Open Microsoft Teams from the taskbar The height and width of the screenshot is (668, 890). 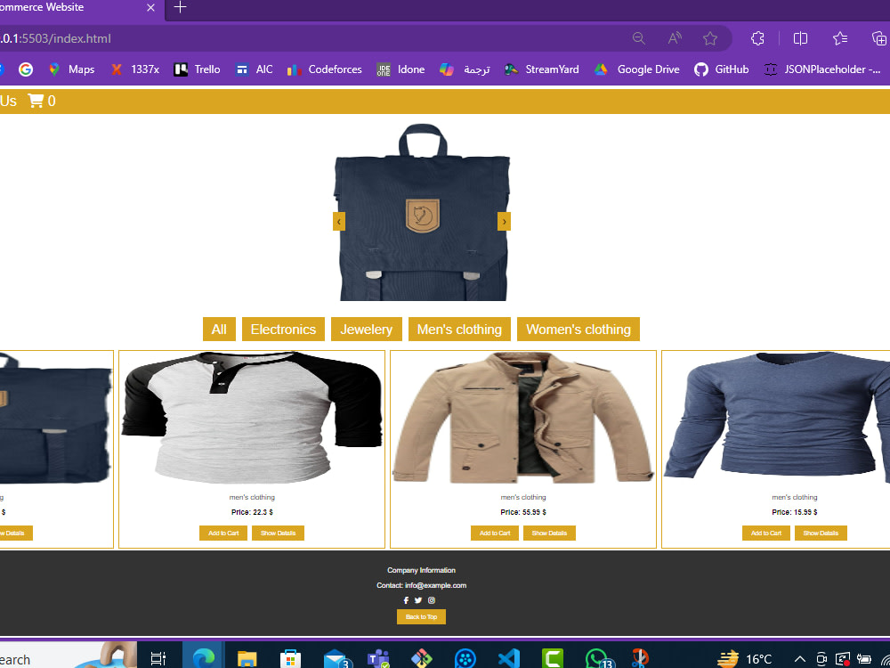pos(378,659)
